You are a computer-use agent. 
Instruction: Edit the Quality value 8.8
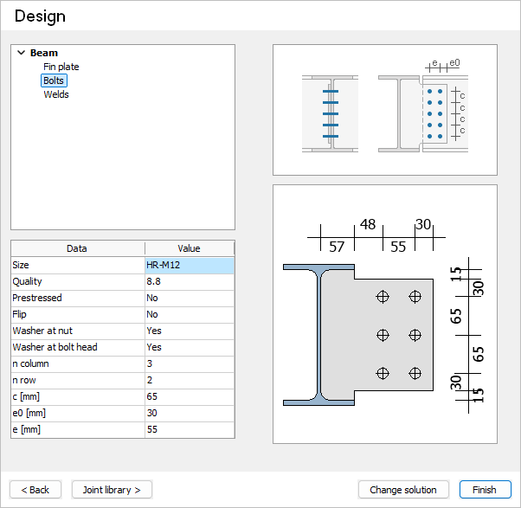coord(190,282)
